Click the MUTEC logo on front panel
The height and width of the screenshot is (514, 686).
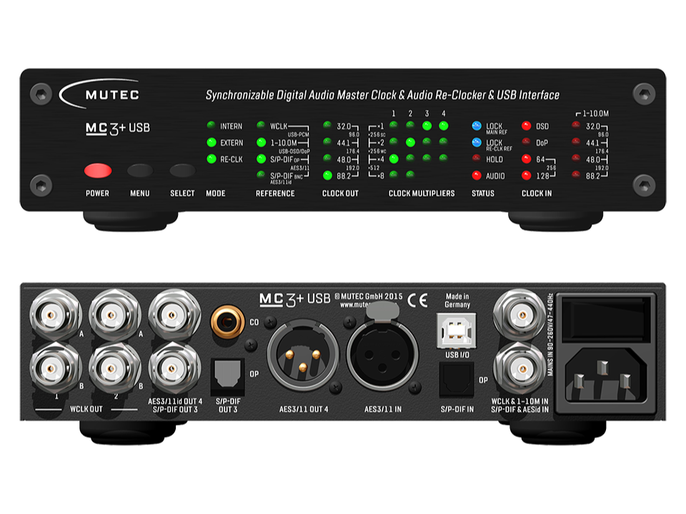pos(100,94)
